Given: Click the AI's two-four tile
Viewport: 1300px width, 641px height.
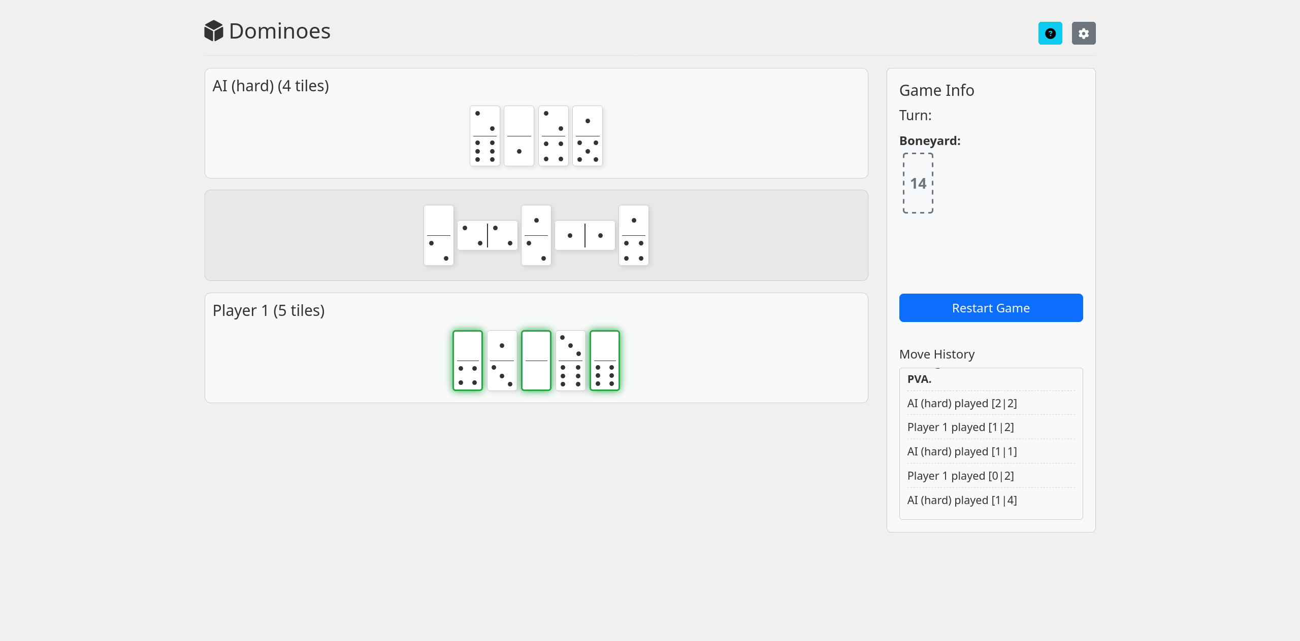Looking at the screenshot, I should coord(553,136).
